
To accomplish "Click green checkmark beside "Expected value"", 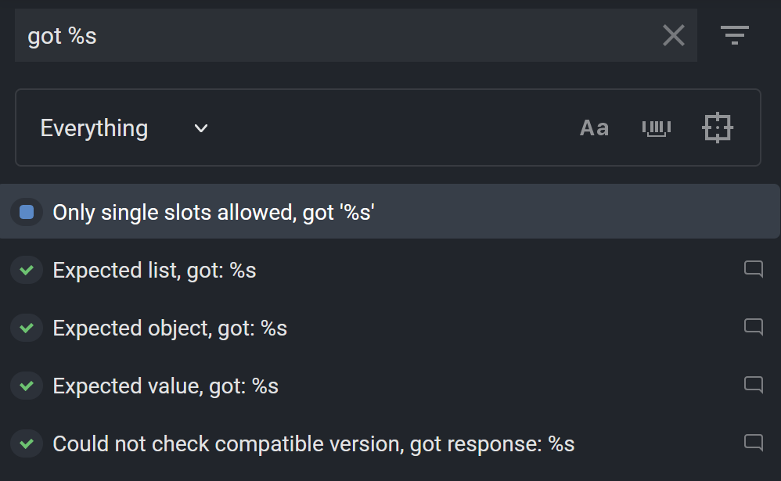I will click(27, 386).
